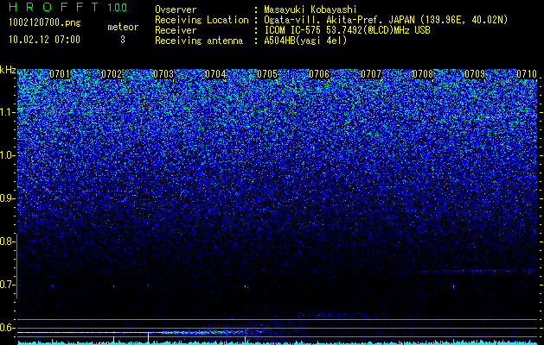Click the 0706 time marker
The height and width of the screenshot is (345, 544).
[319, 74]
